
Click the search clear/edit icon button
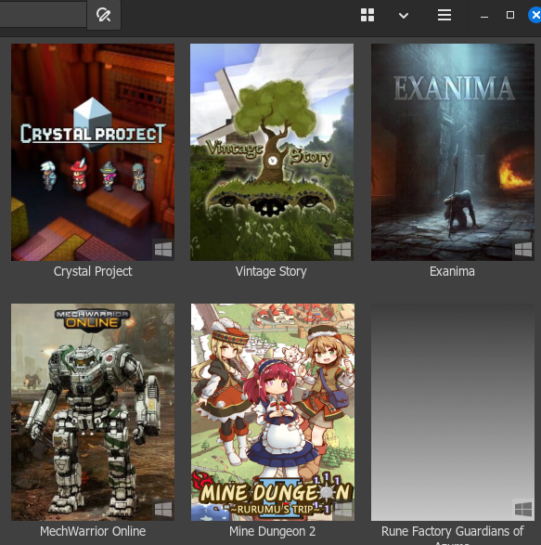tap(104, 15)
